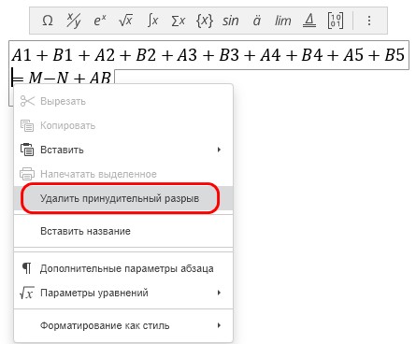
Task: Open the Script (e^x) equation menu
Action: click(x=100, y=21)
